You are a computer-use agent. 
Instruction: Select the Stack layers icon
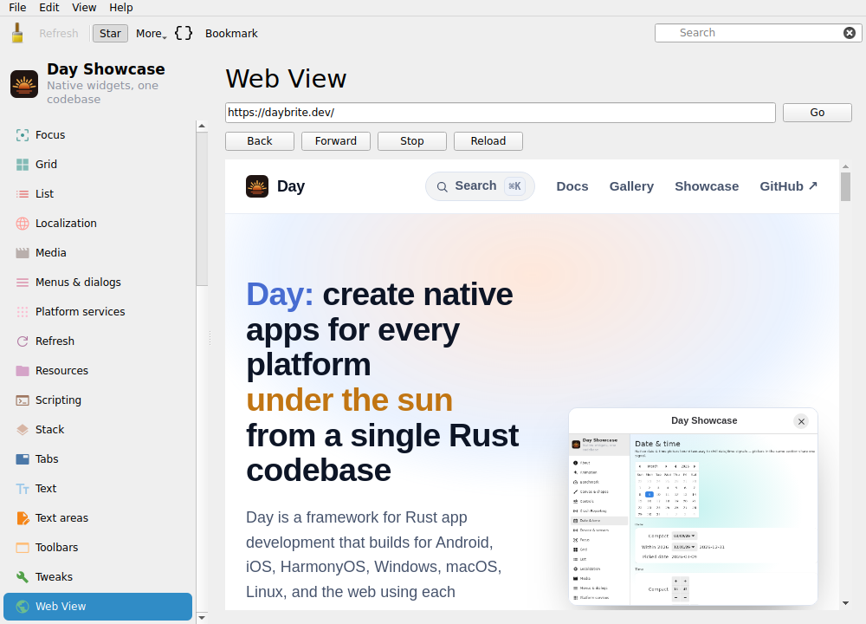coord(23,430)
